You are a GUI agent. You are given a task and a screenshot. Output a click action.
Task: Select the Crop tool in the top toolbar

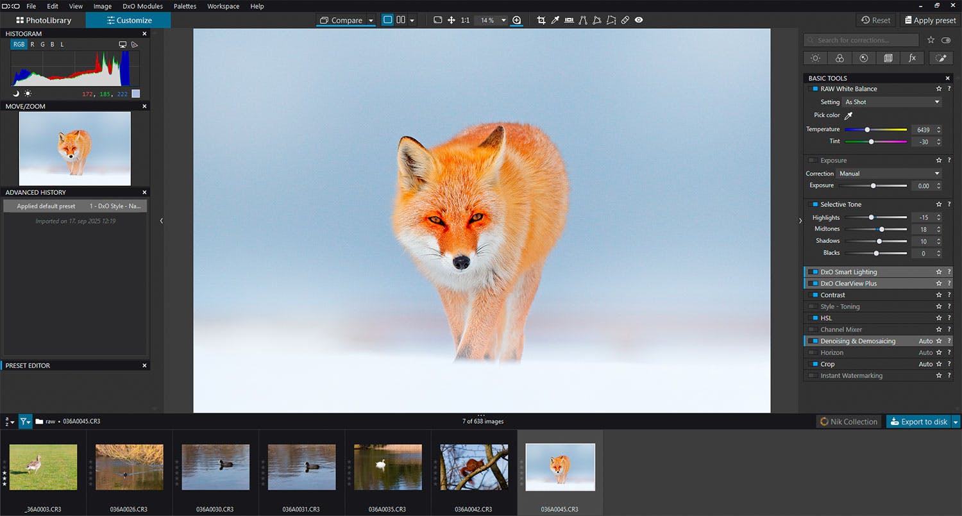point(541,21)
